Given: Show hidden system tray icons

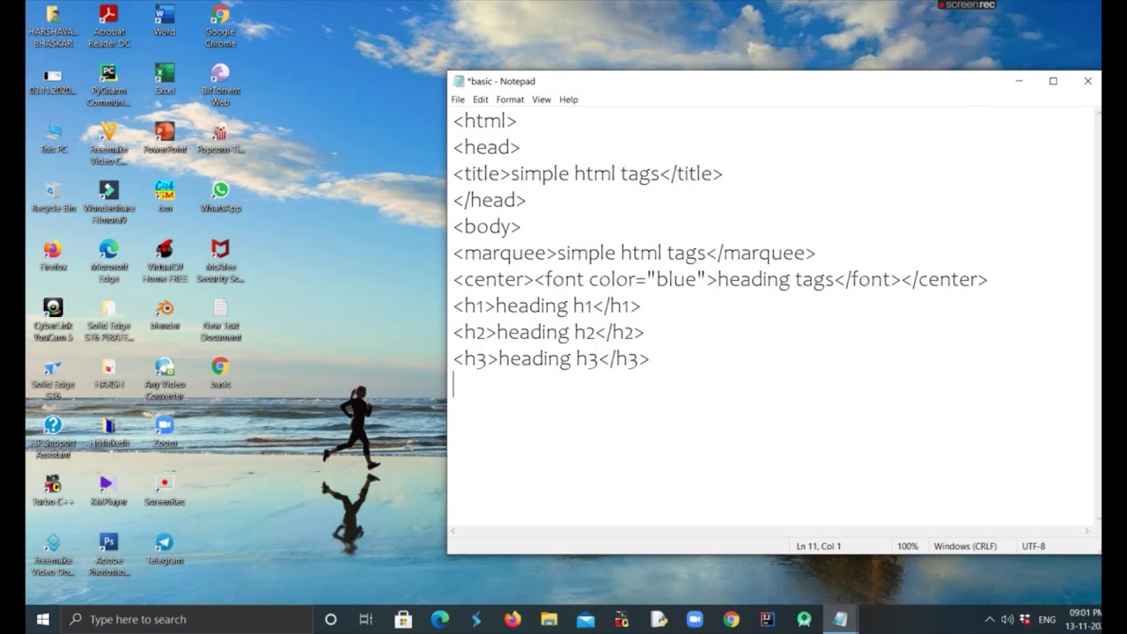Looking at the screenshot, I should tap(989, 620).
